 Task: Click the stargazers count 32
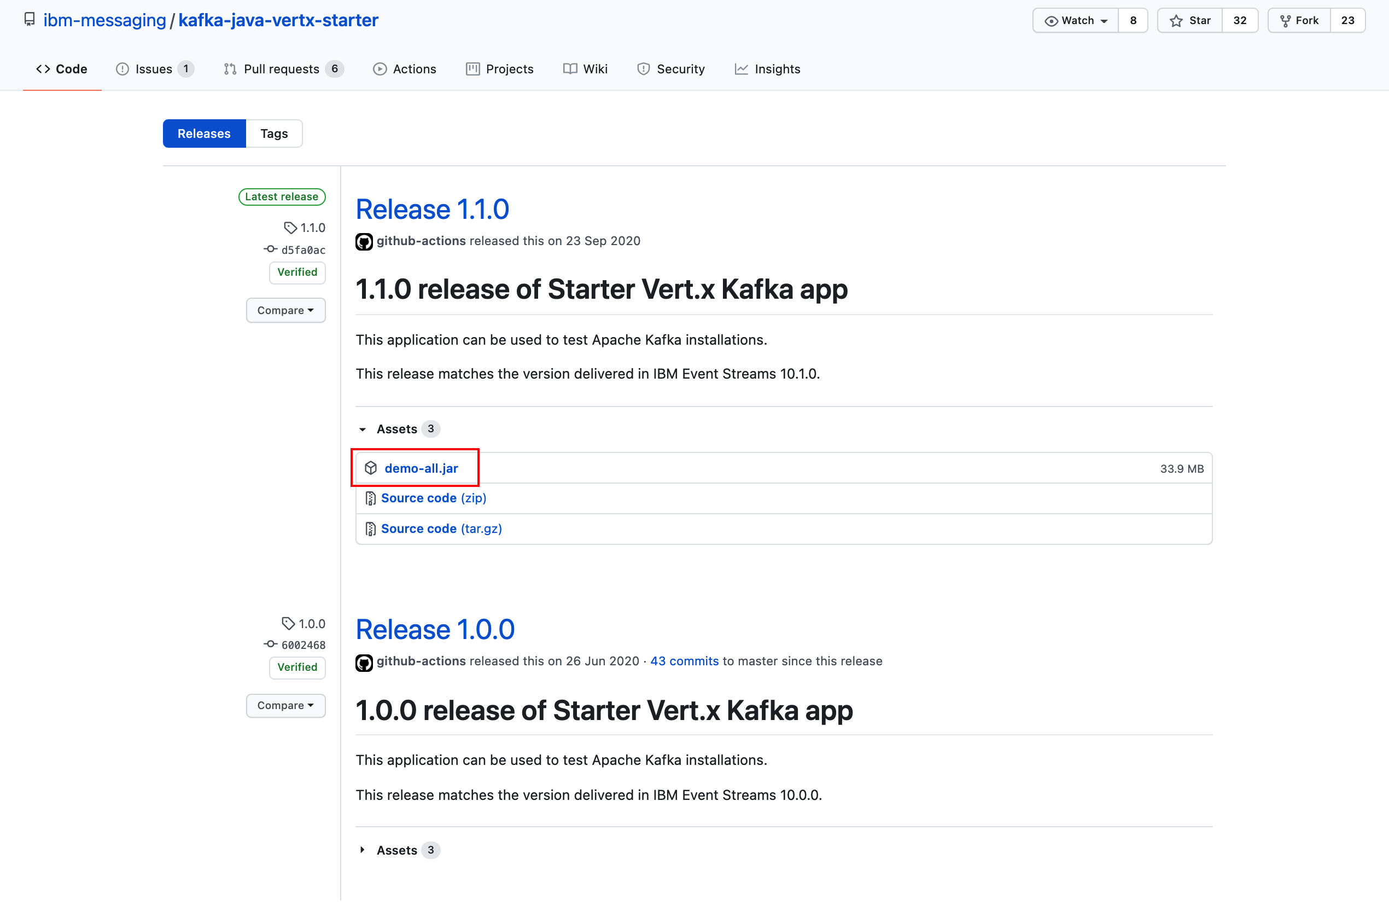pos(1240,20)
